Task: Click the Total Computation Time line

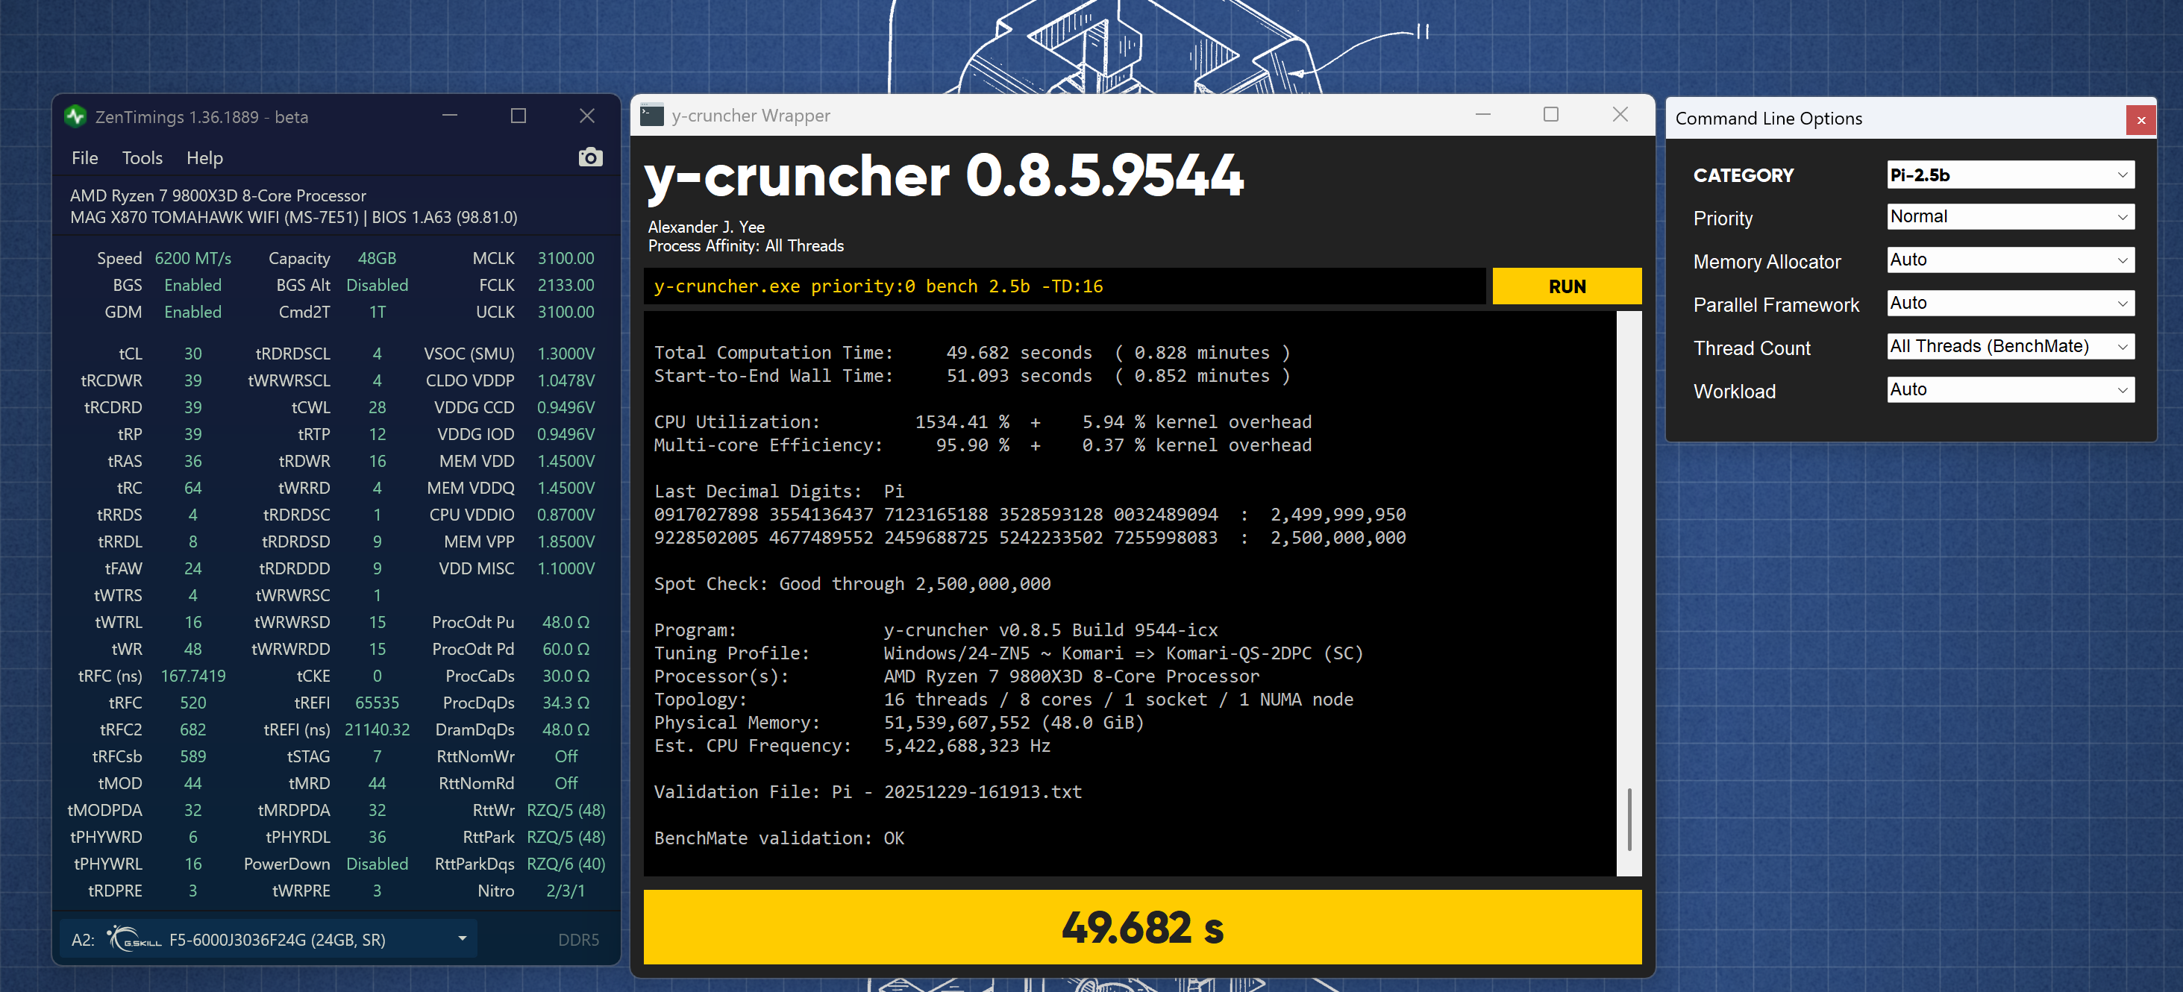Action: 973,352
